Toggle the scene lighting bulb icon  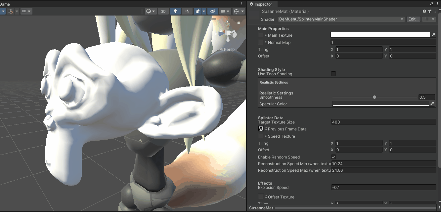[175, 11]
